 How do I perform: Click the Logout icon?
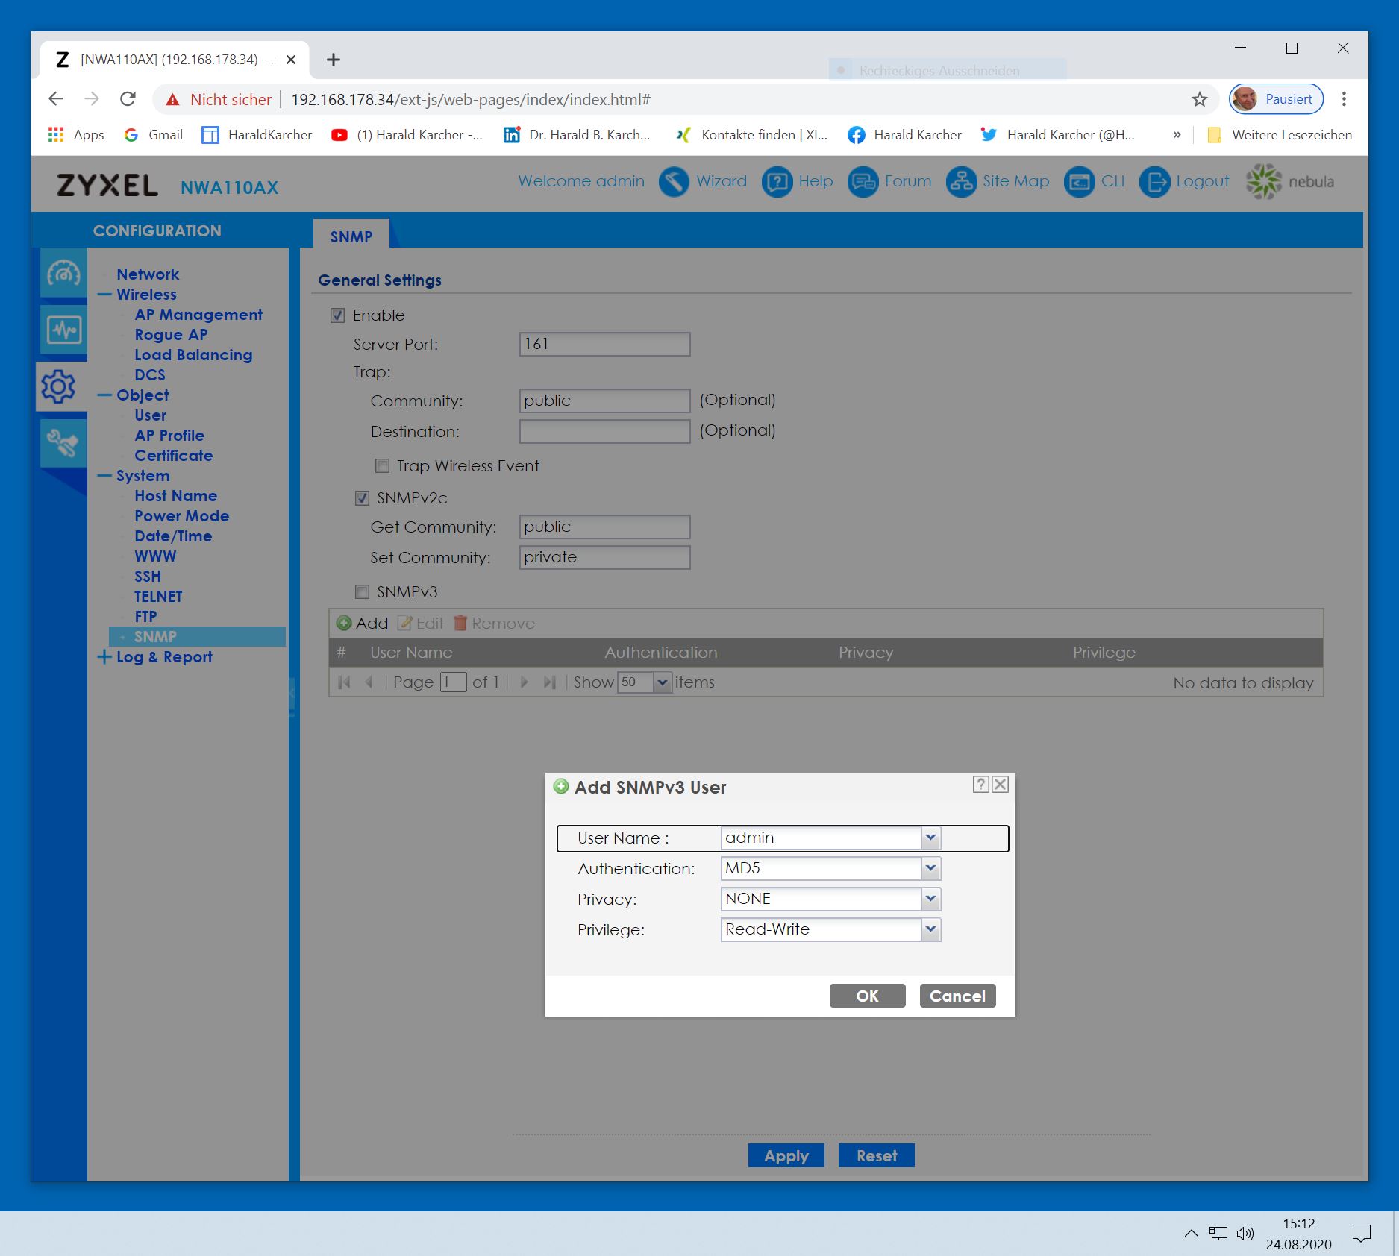[x=1154, y=182]
